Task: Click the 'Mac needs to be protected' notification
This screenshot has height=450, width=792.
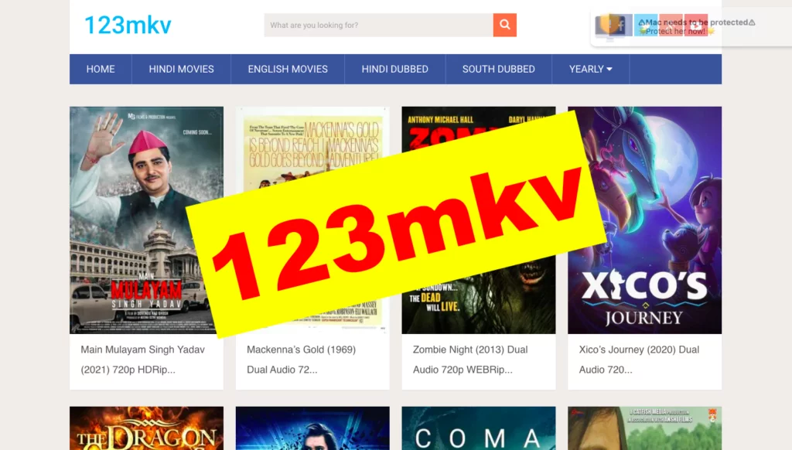Action: coord(692,27)
